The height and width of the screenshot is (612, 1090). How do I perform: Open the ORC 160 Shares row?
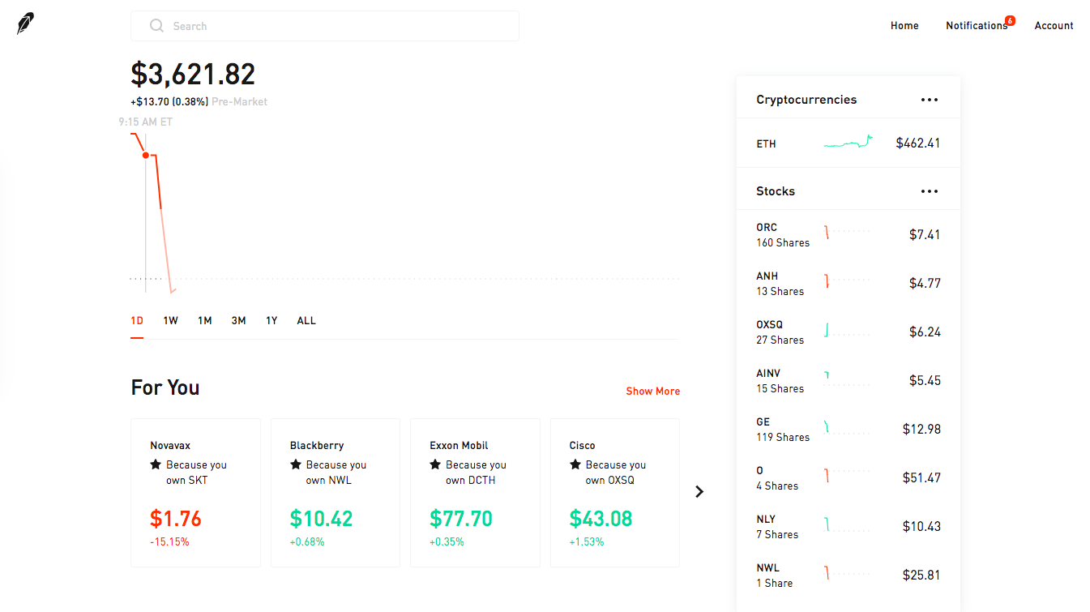pos(848,234)
